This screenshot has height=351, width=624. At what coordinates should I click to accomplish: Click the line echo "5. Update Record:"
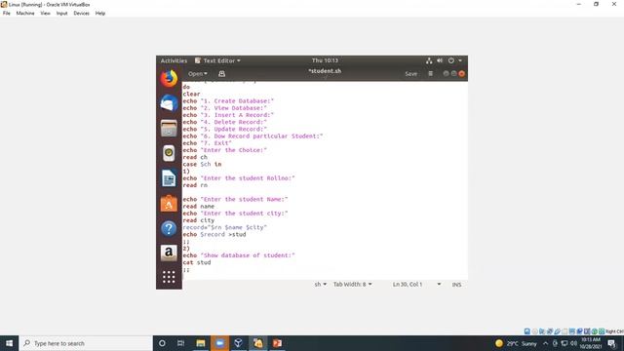coord(224,129)
